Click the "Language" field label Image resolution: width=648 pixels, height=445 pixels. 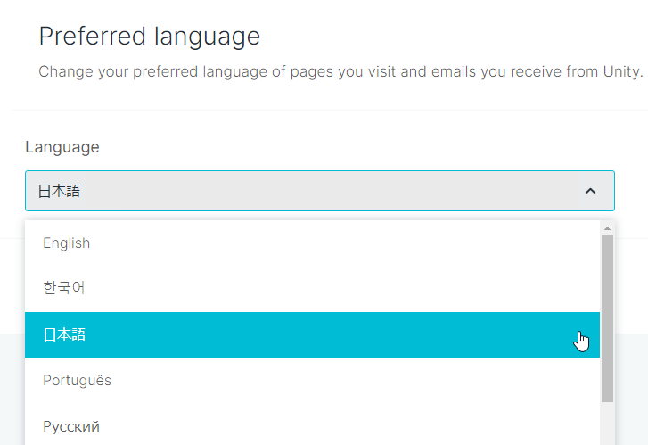tap(62, 147)
